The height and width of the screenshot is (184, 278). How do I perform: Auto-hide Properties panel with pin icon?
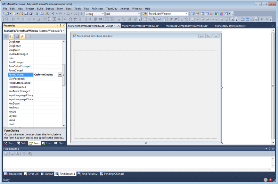tap(60, 25)
